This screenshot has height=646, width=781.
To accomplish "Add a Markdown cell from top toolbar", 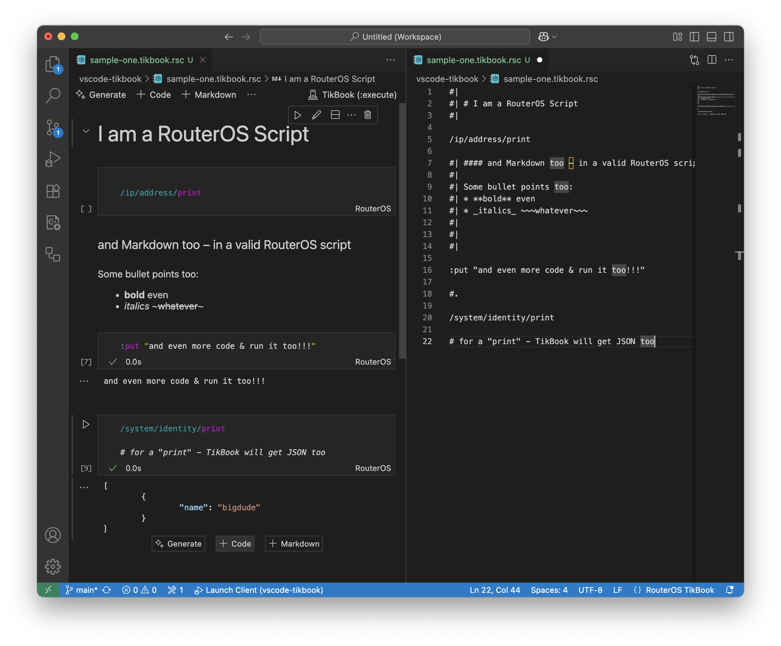I will coord(209,95).
